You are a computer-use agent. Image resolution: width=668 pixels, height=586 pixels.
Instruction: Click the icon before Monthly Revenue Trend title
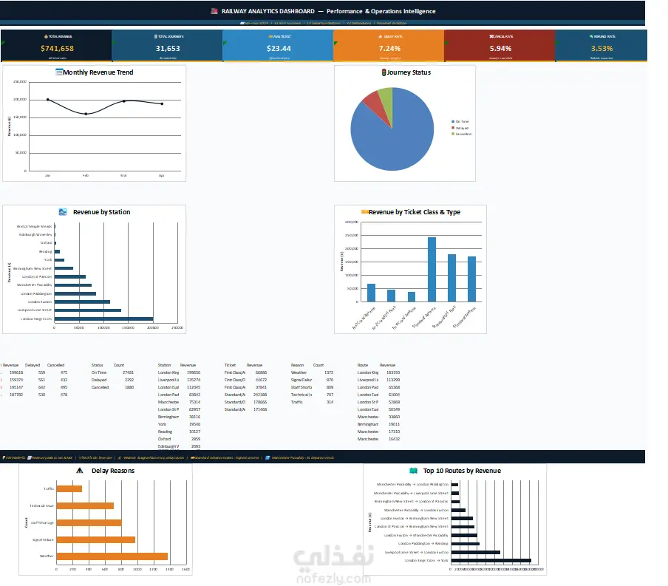tap(59, 72)
